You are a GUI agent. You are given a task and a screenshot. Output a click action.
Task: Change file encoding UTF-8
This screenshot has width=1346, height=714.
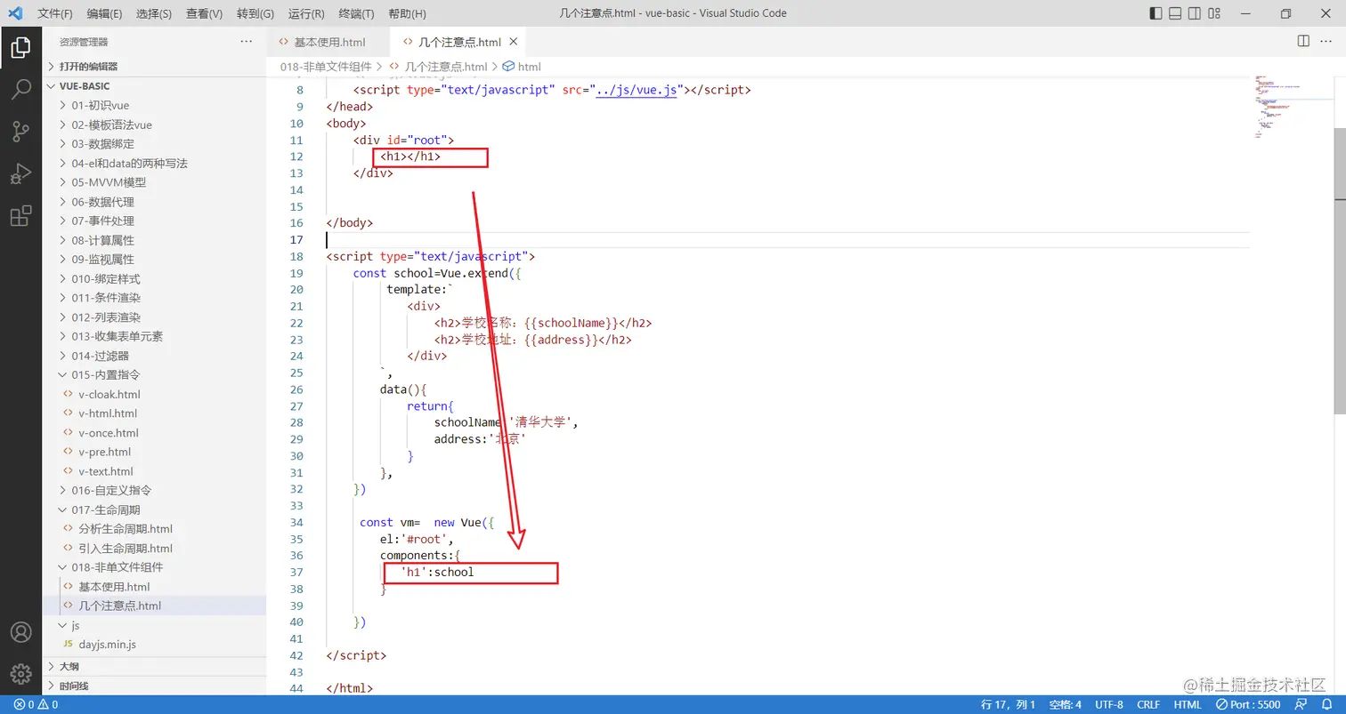coord(1109,704)
